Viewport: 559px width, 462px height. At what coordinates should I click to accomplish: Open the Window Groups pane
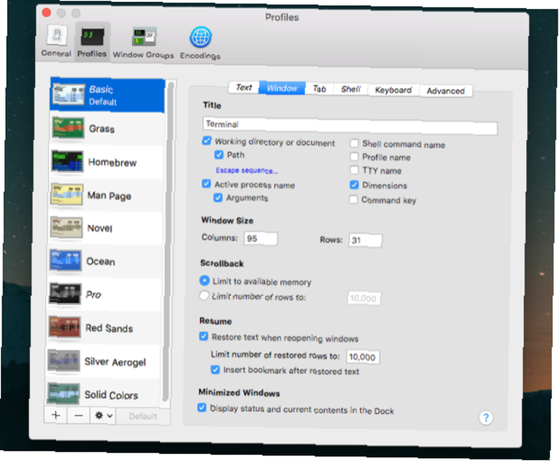click(x=143, y=43)
